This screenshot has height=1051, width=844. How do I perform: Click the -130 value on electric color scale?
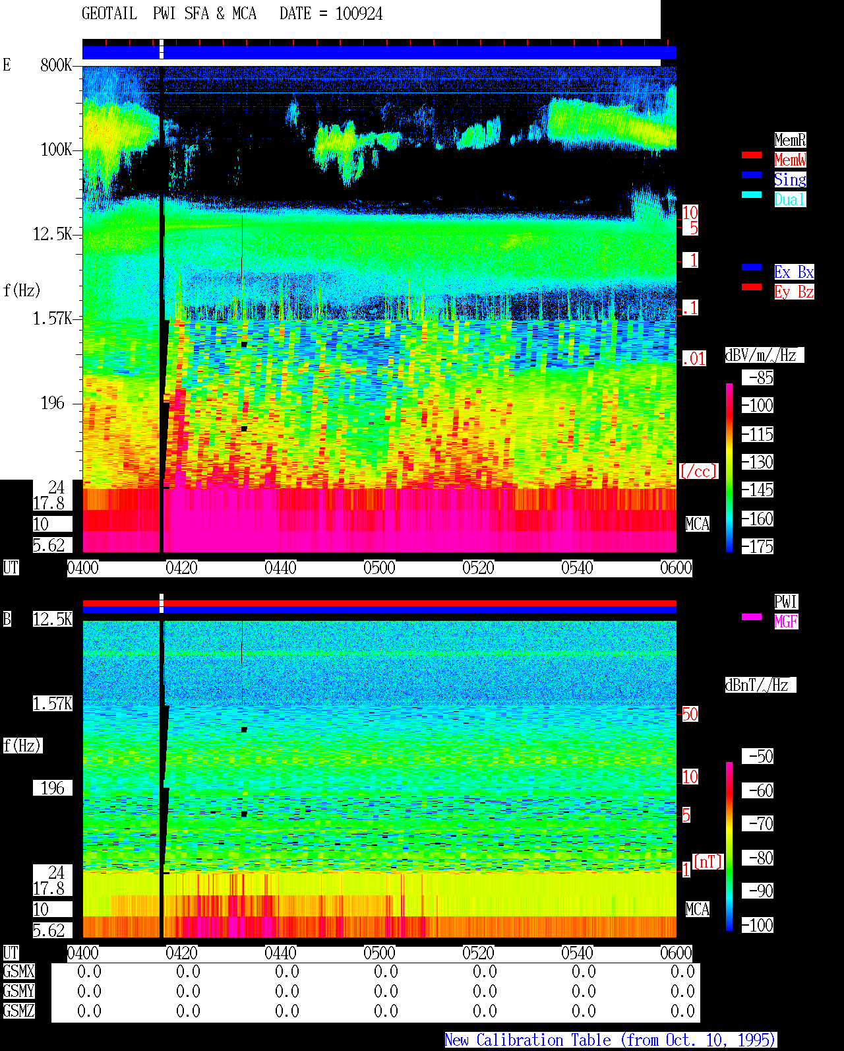pos(758,462)
